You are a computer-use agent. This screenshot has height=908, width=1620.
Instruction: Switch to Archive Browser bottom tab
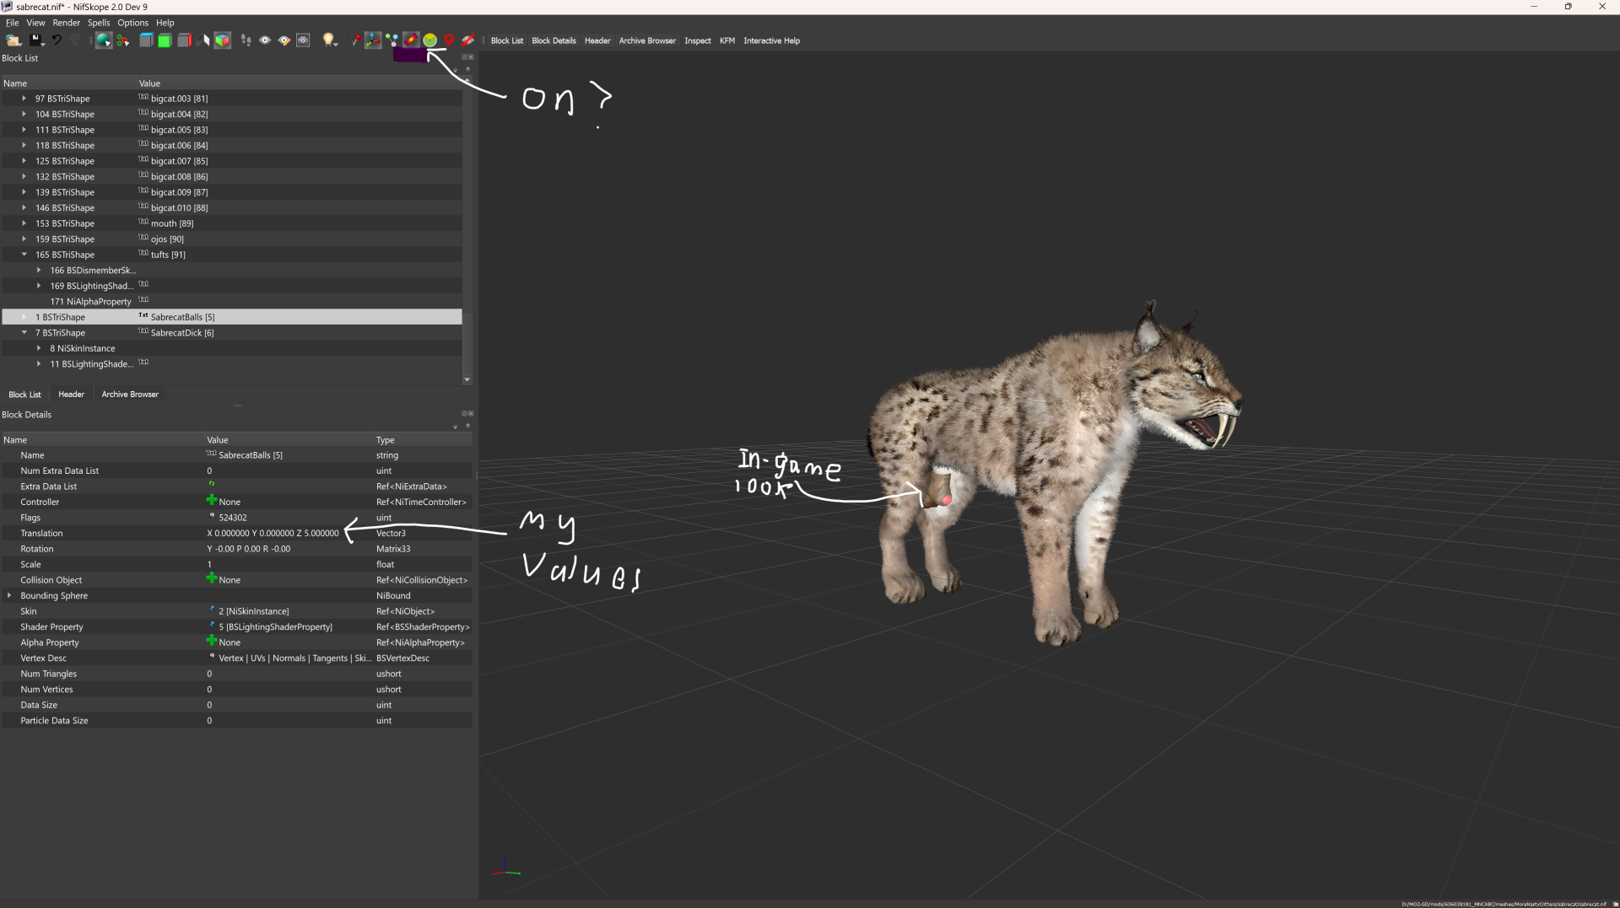[130, 395]
